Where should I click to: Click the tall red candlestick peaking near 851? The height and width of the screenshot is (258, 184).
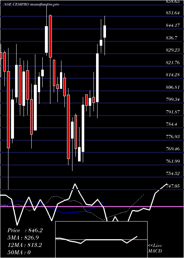coord(50,36)
